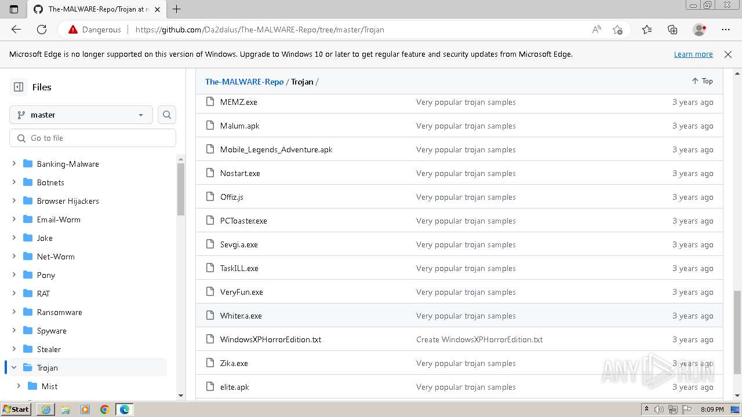The height and width of the screenshot is (417, 742).
Task: Reload the page with refresh icon
Action: pyautogui.click(x=42, y=30)
